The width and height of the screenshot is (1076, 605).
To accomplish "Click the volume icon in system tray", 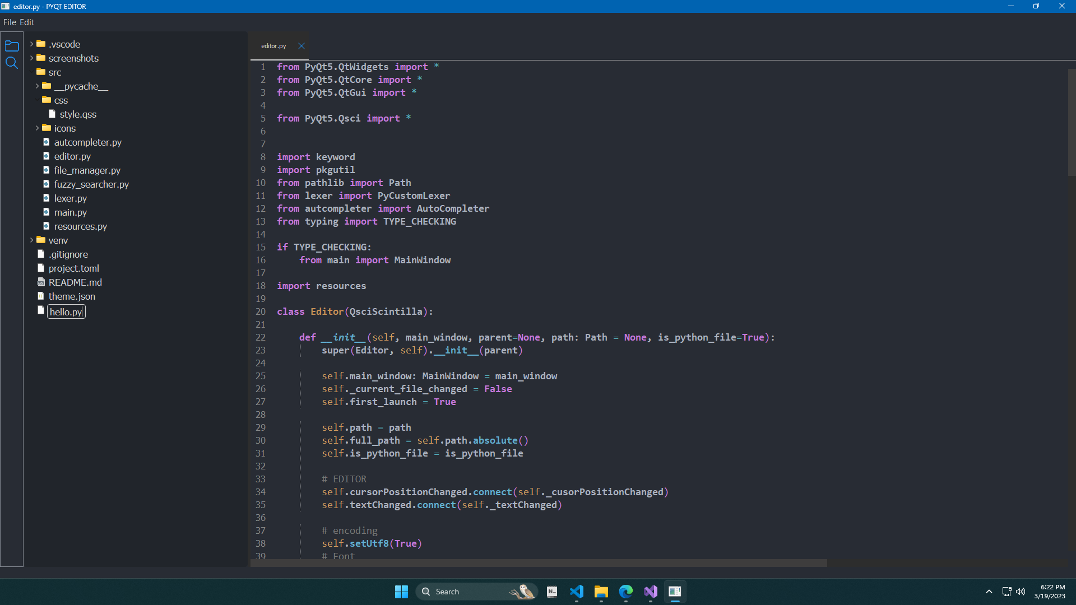I will (1021, 592).
